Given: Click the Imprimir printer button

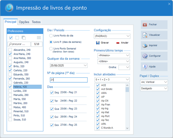Looking at the screenshot, I should click(x=154, y=46).
